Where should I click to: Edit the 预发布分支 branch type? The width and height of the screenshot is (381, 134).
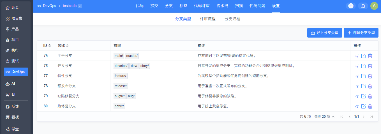pyautogui.click(x=363, y=86)
